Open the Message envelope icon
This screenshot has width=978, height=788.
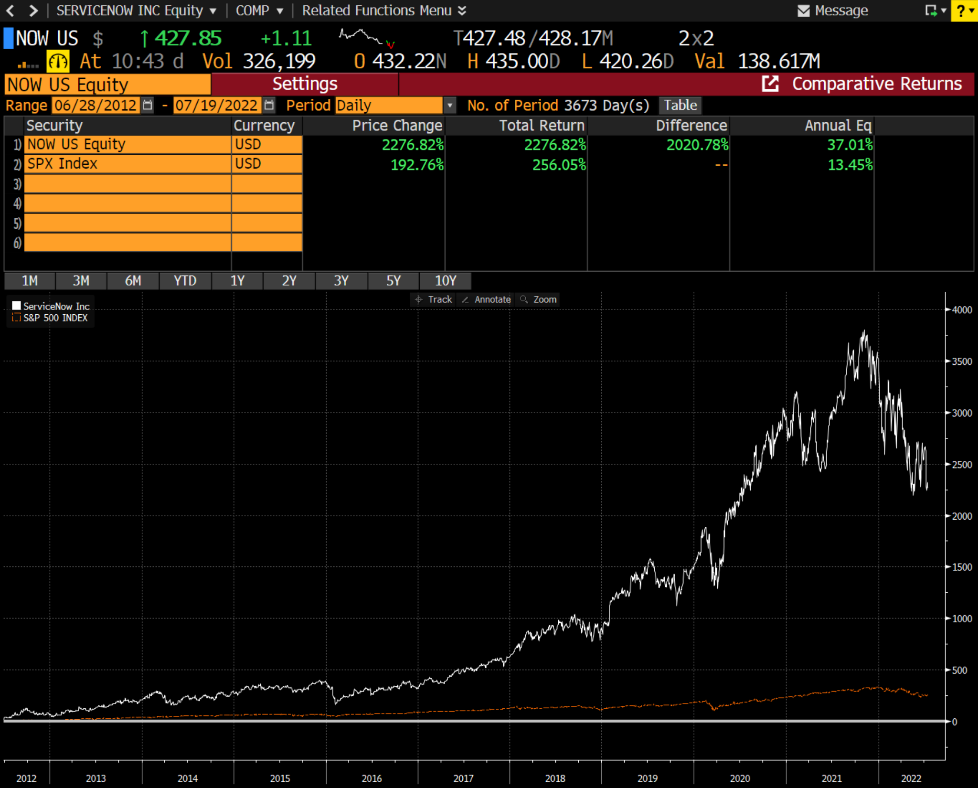[804, 11]
